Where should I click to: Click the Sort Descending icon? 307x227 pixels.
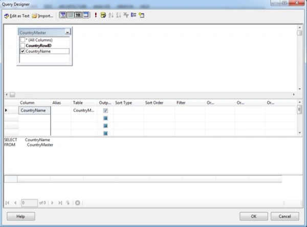[x=119, y=15]
